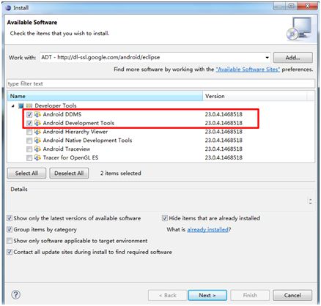Click the Next > button
Screen dimensions: 321x306
pos(207,295)
